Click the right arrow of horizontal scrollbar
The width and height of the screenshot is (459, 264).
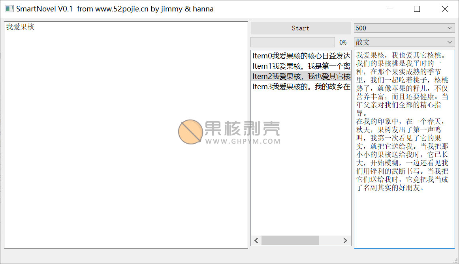click(x=345, y=240)
